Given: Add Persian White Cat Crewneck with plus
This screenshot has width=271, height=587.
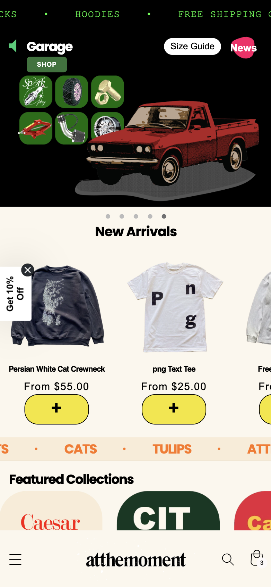Looking at the screenshot, I should (56, 409).
